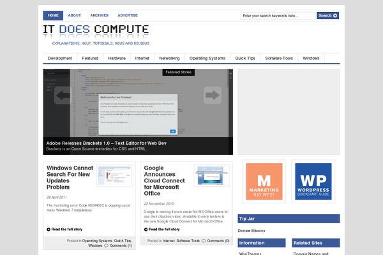Click the Information widget heading
Screen dimensions: 383x255
coord(262,243)
